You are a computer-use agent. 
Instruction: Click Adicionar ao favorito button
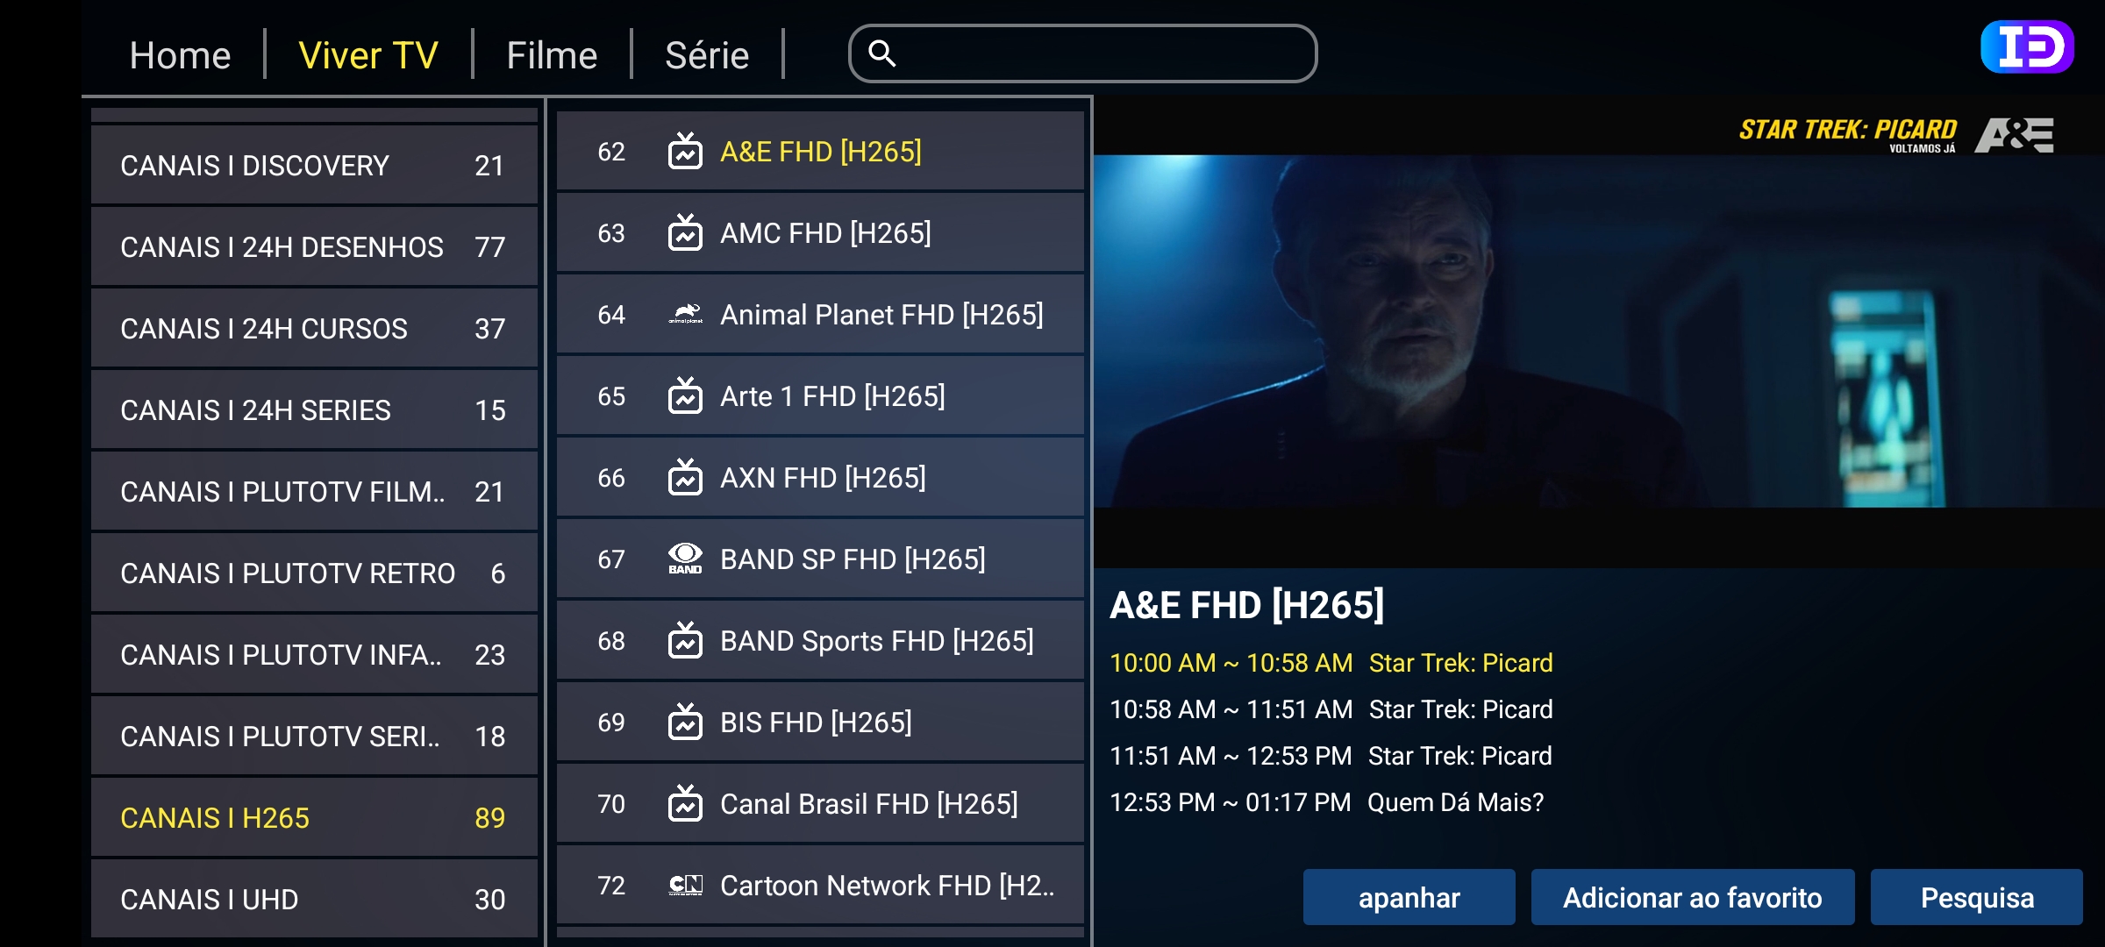1692,897
